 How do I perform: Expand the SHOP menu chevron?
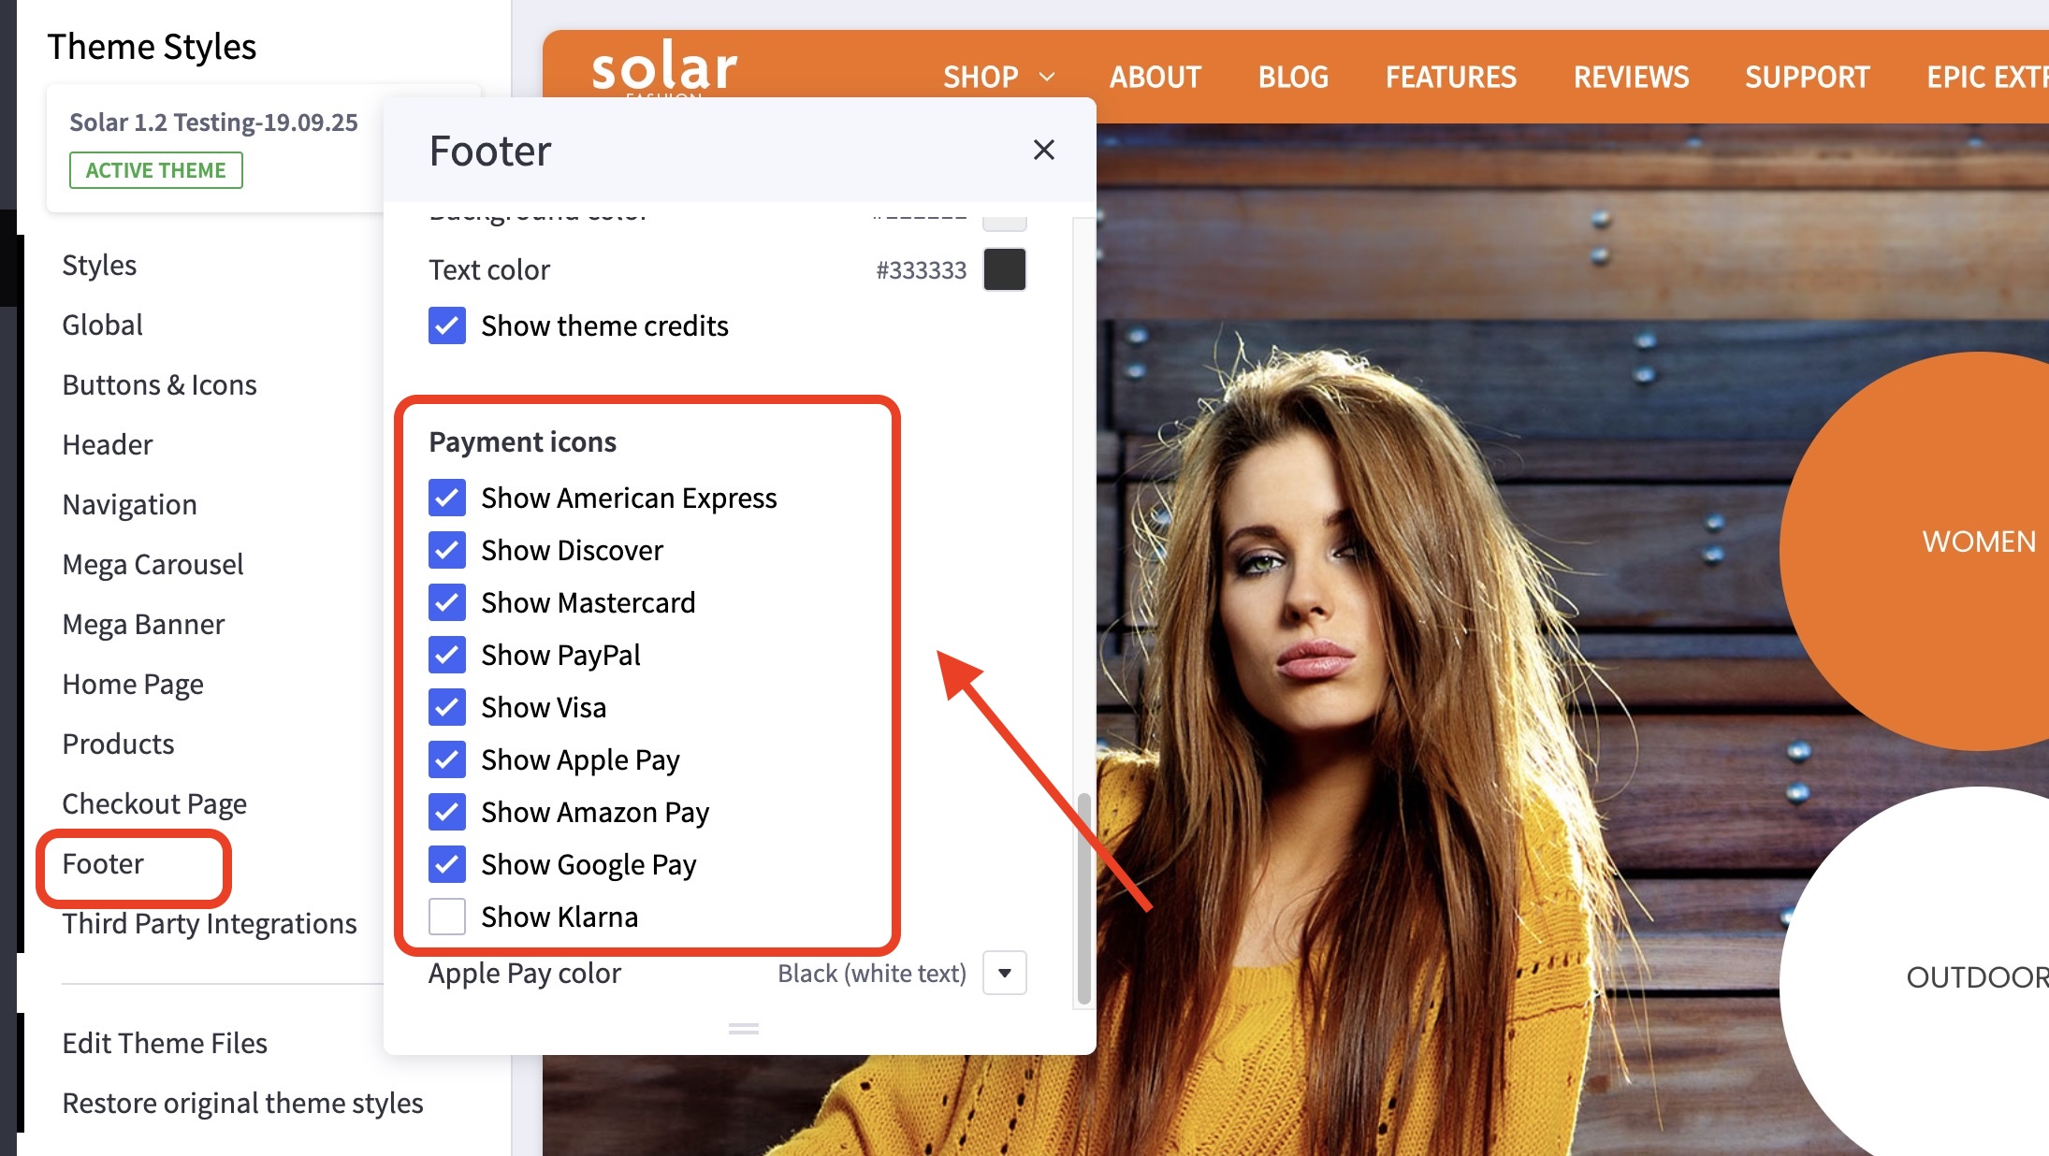click(x=1047, y=77)
